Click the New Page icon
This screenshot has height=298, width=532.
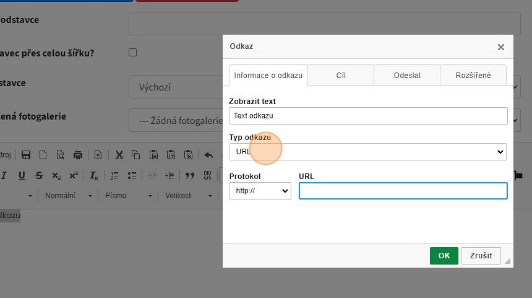[x=43, y=155]
